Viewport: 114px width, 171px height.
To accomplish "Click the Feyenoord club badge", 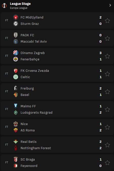I will click(16, 166).
